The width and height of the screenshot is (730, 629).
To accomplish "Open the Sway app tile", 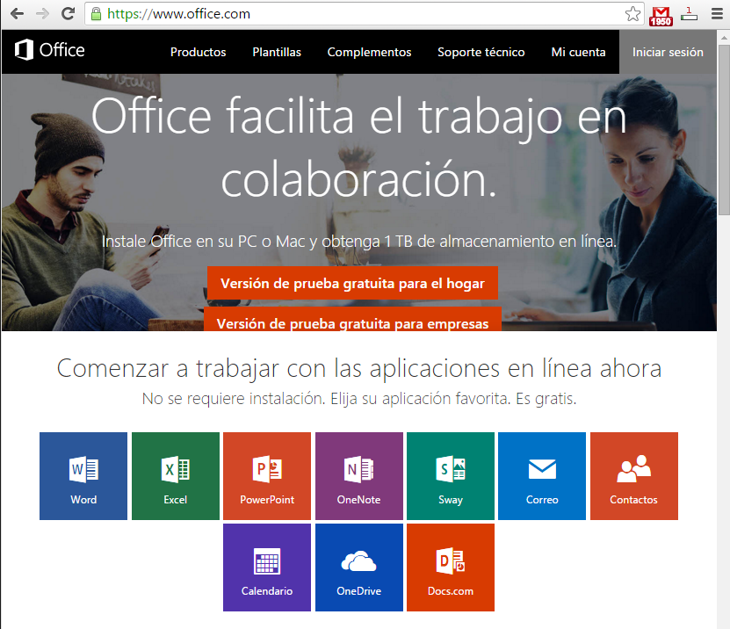I will click(450, 476).
